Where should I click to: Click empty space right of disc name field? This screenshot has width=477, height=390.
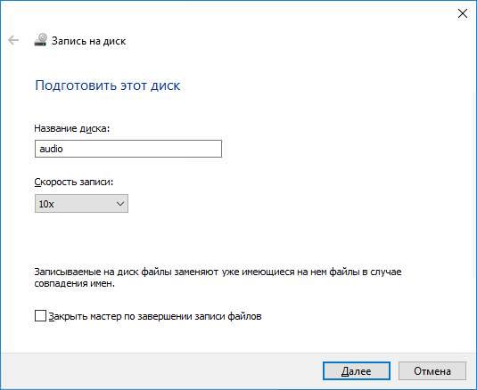334,149
